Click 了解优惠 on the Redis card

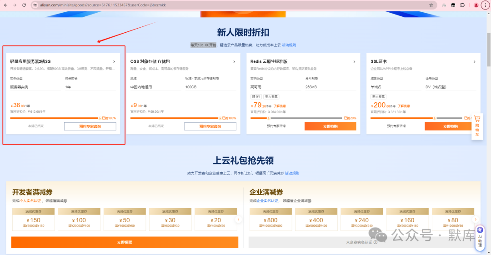280,106
